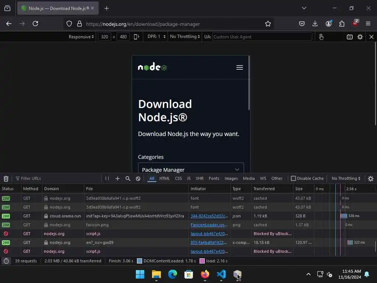Click the viewport width field 320
The width and height of the screenshot is (377, 283).
coord(104,37)
